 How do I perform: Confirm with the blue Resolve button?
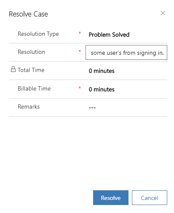pyautogui.click(x=111, y=197)
